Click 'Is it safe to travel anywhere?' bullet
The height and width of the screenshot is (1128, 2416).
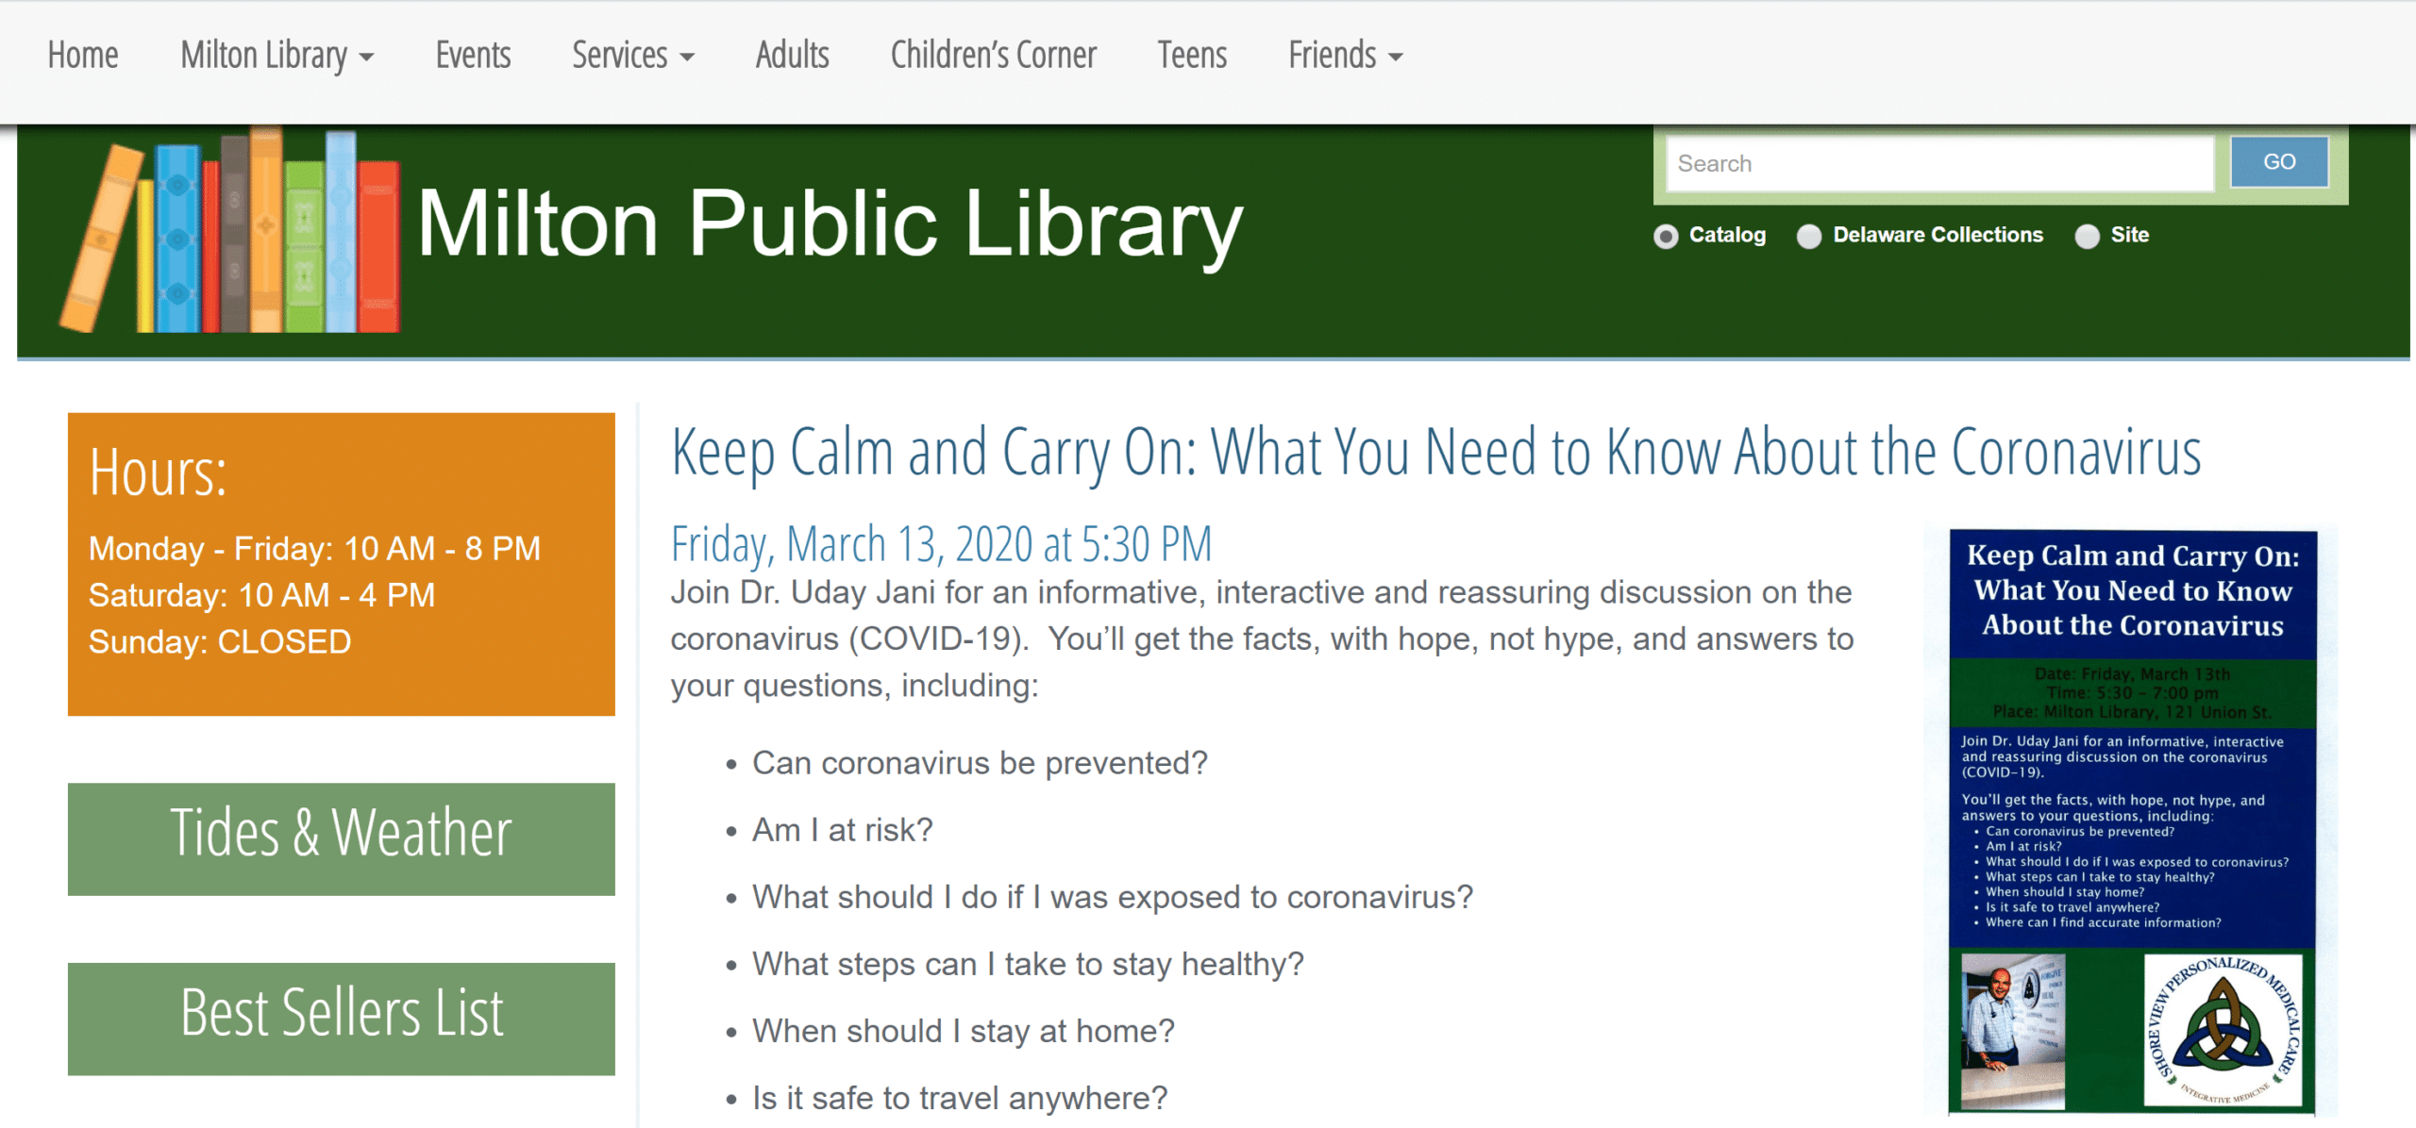(960, 1098)
